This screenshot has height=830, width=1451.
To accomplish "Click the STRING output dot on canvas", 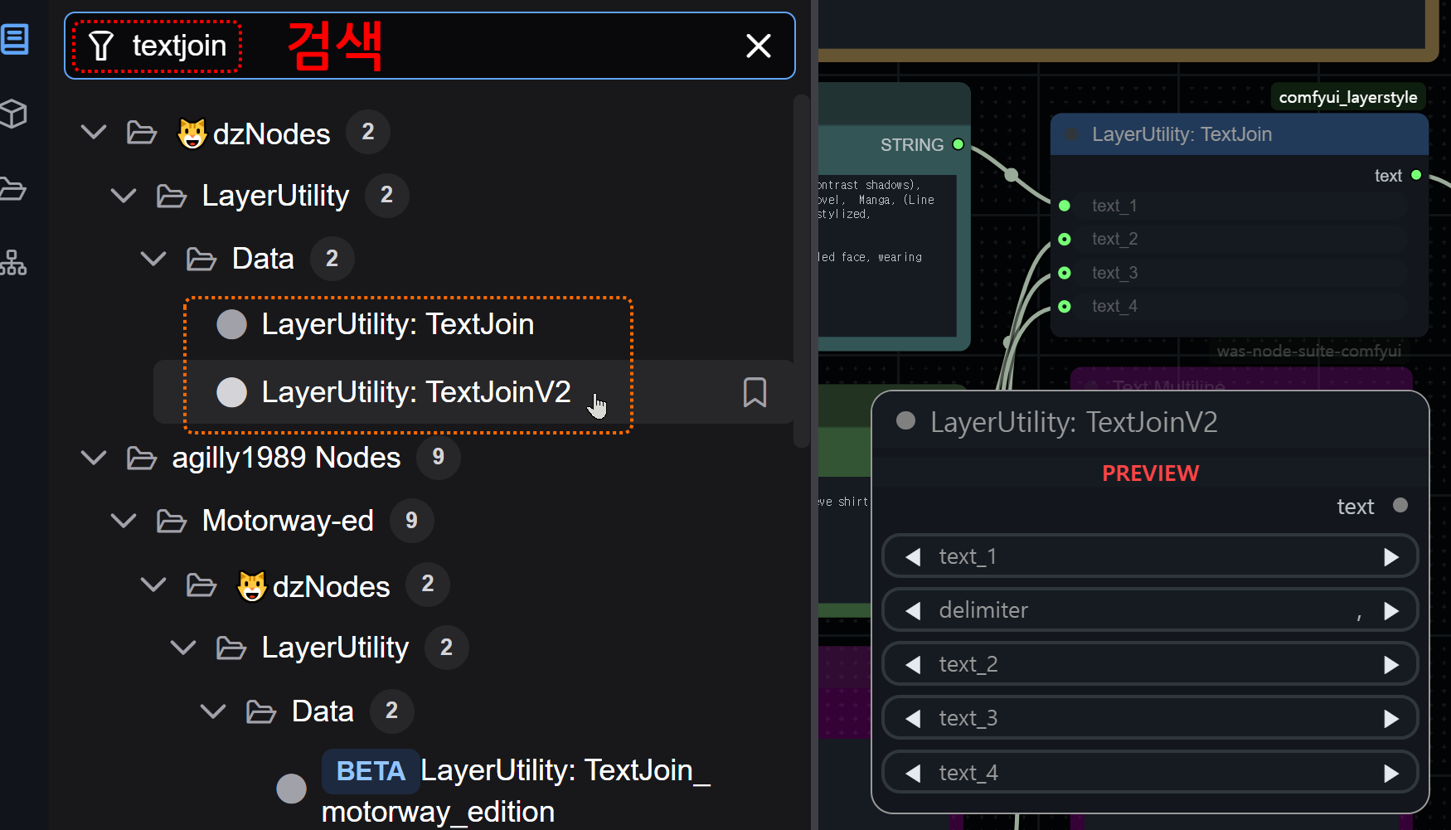I will [x=958, y=144].
